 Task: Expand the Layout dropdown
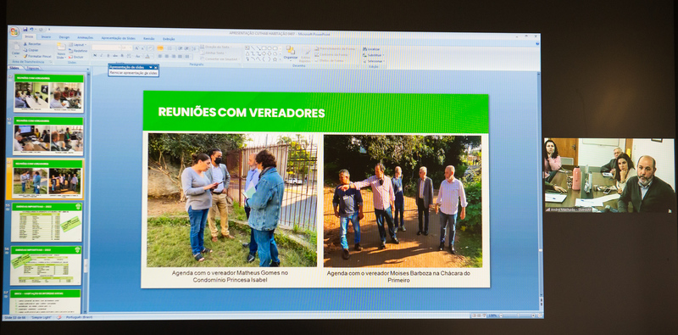point(78,45)
